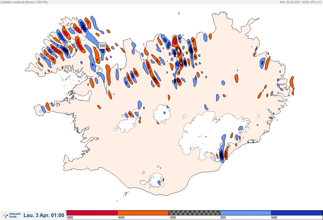Click the 600 legend value label

click(x=274, y=217)
